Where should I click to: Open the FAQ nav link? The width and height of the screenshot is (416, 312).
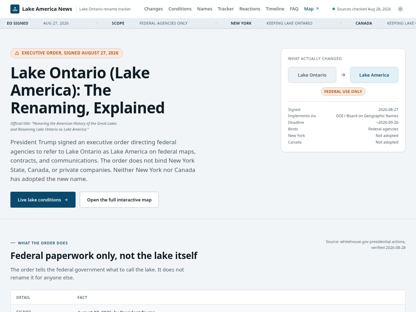294,9
